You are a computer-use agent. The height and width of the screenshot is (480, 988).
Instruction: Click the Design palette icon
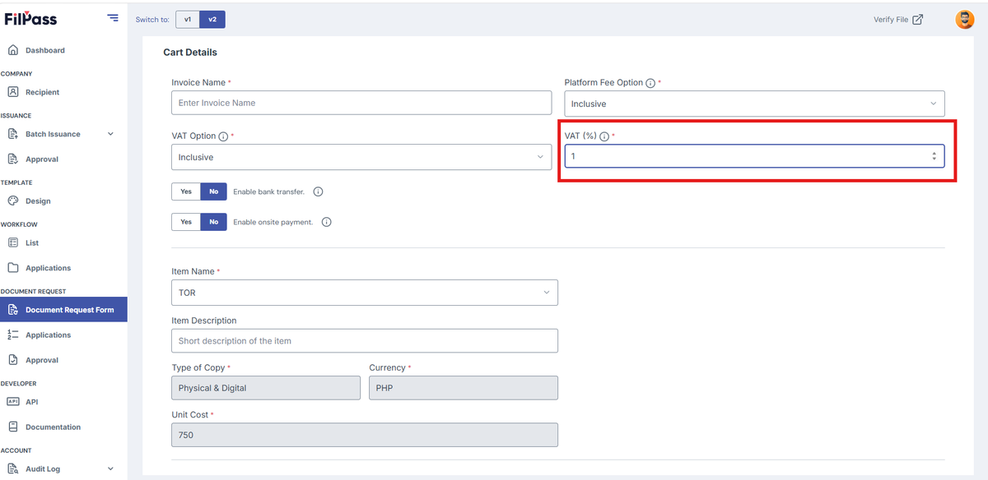pos(12,201)
